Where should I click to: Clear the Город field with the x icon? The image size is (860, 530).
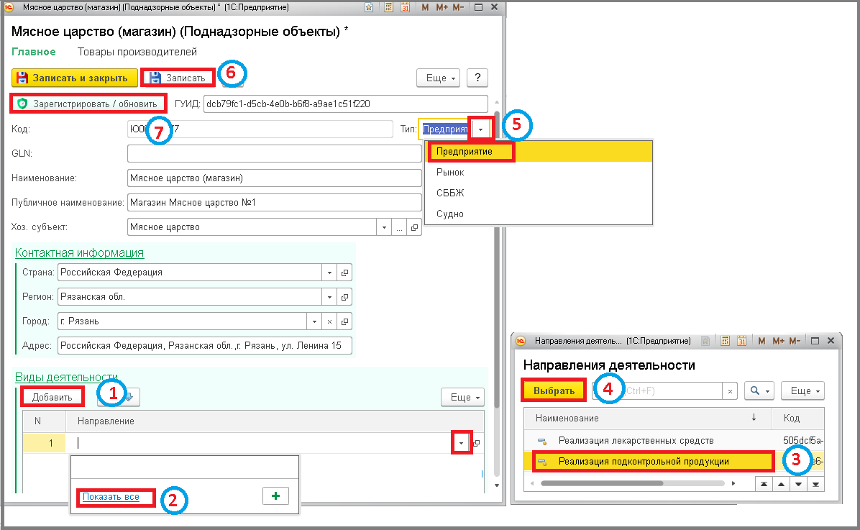329,321
